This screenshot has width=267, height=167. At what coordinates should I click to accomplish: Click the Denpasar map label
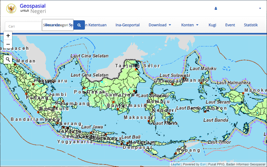(x=138, y=147)
